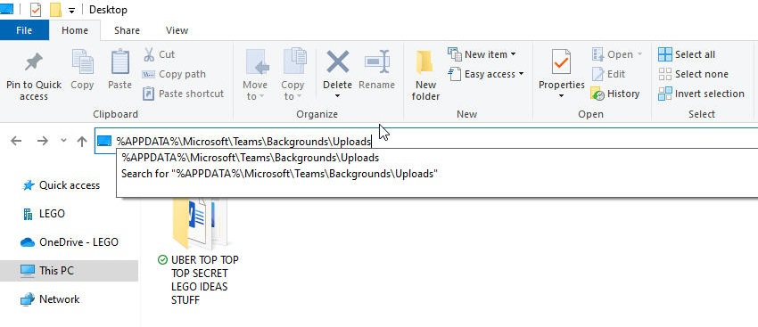The image size is (758, 327).
Task: Select the Cut scissors icon
Action: pyautogui.click(x=149, y=54)
